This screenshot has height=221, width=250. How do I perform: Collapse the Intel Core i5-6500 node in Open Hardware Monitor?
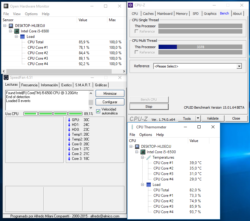tap(11, 31)
